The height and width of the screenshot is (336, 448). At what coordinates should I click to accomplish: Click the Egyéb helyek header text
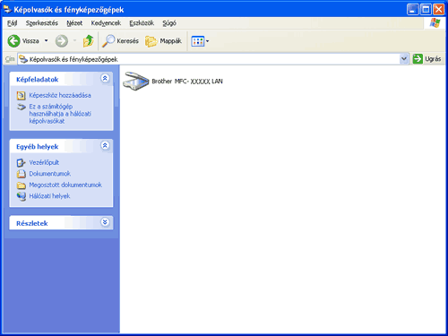38,147
